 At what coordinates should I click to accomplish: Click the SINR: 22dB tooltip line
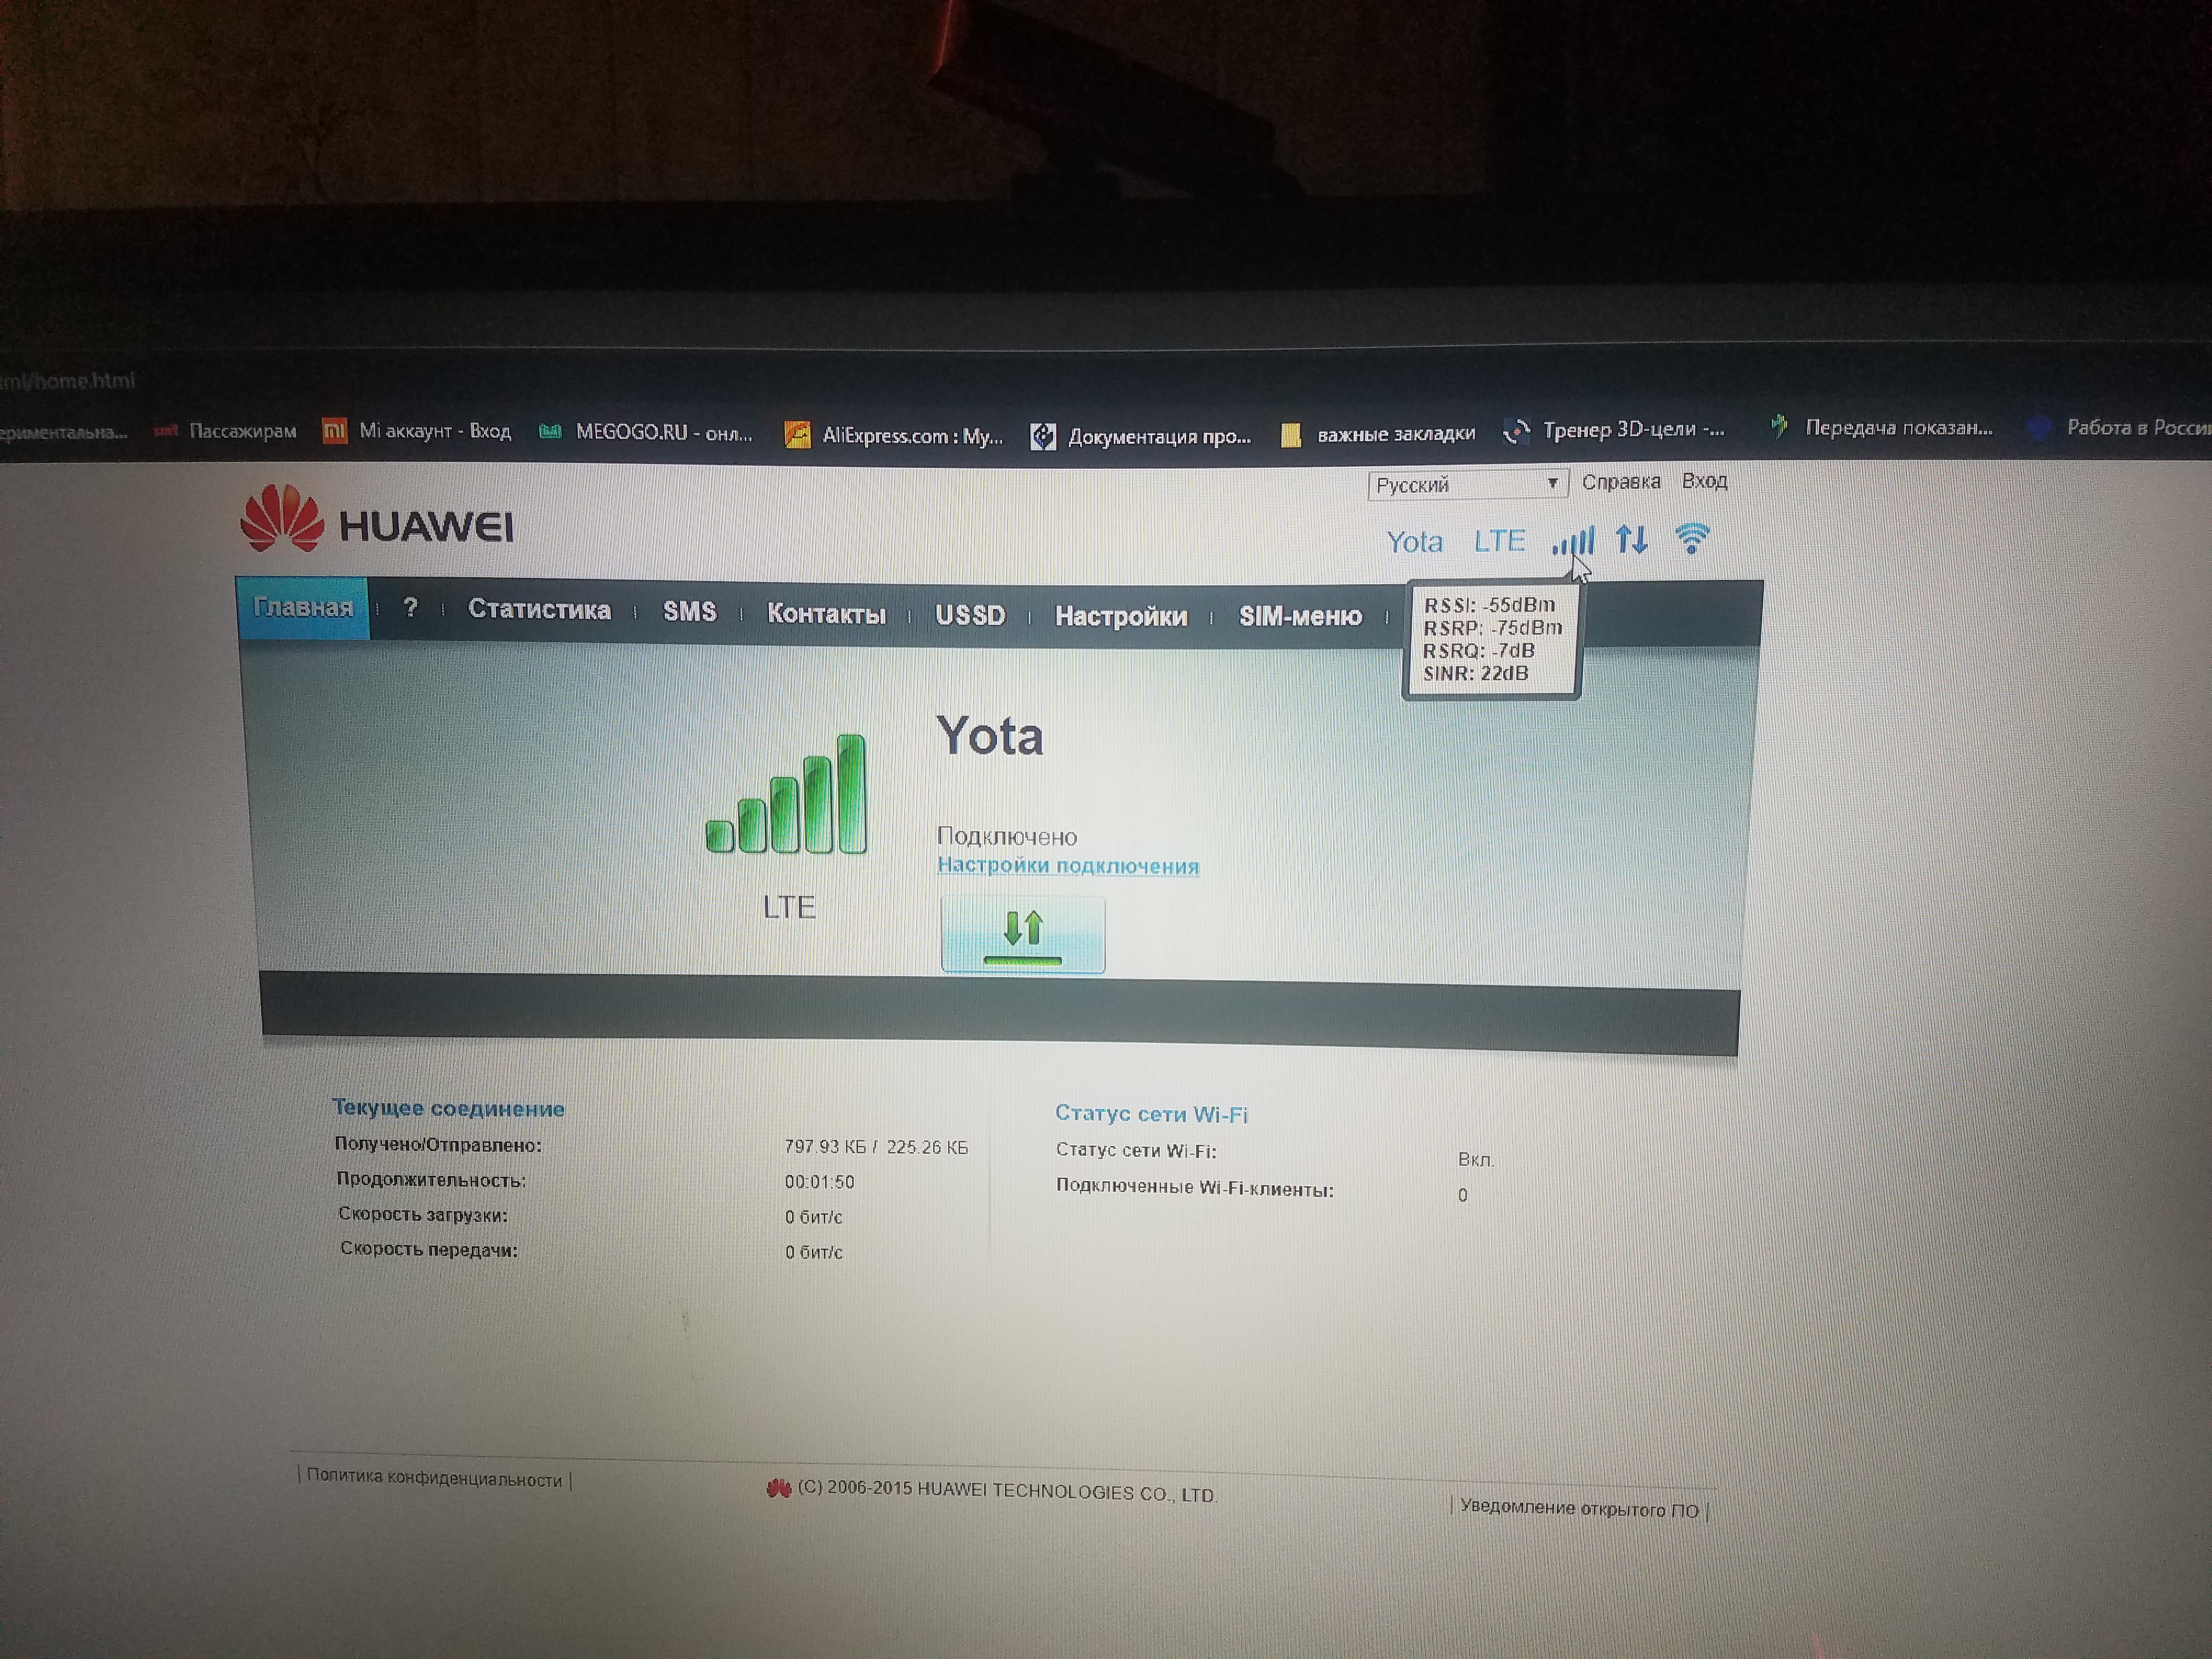point(1476,673)
